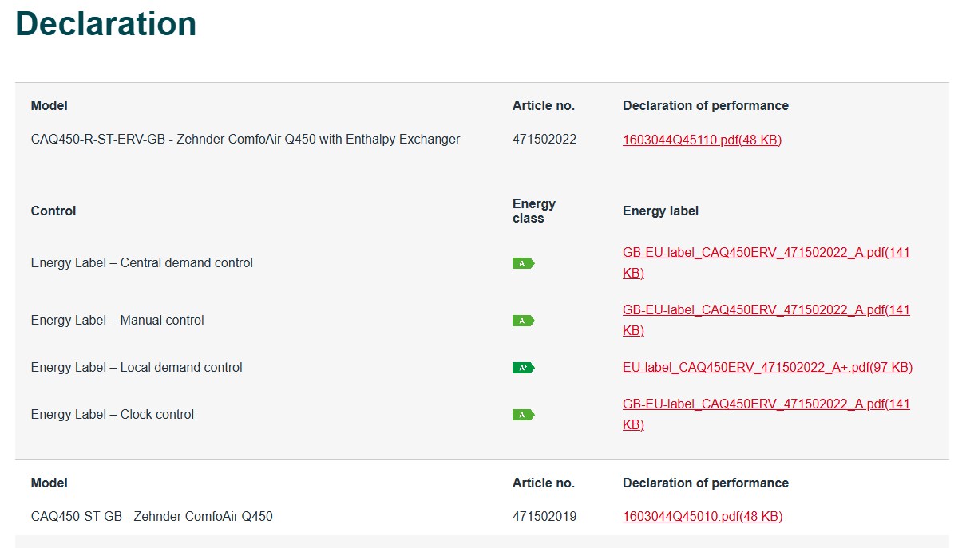This screenshot has width=978, height=548.
Task: Click the Energy Label – Local demand control text
Action: (x=137, y=368)
